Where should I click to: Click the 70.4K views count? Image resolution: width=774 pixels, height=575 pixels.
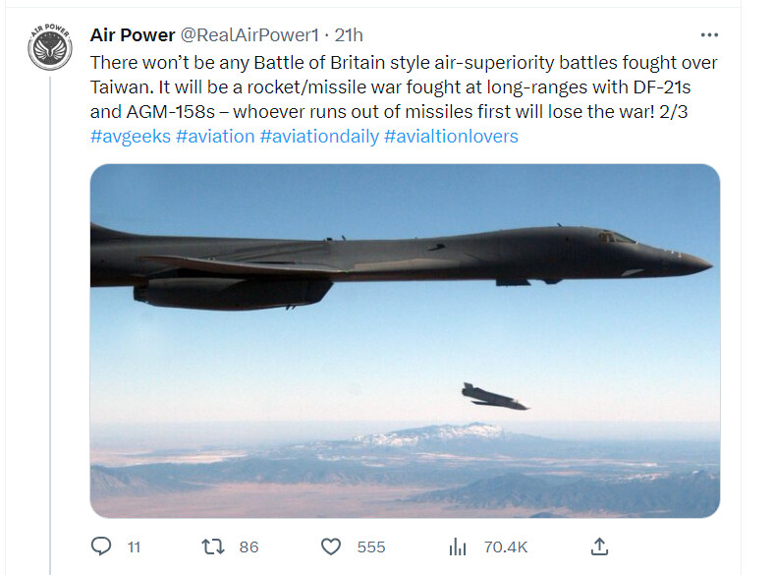506,546
